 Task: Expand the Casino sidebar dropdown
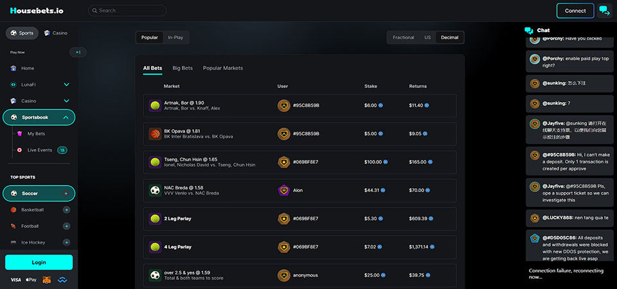coord(66,101)
